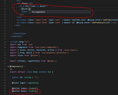Click 'import Vue from' on line 29
The height and width of the screenshot is (95, 118).
(18, 45)
